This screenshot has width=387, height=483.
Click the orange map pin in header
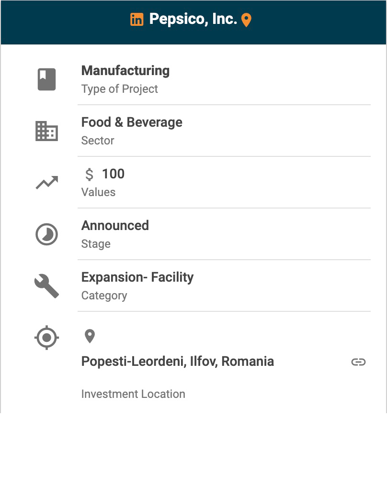click(x=246, y=20)
